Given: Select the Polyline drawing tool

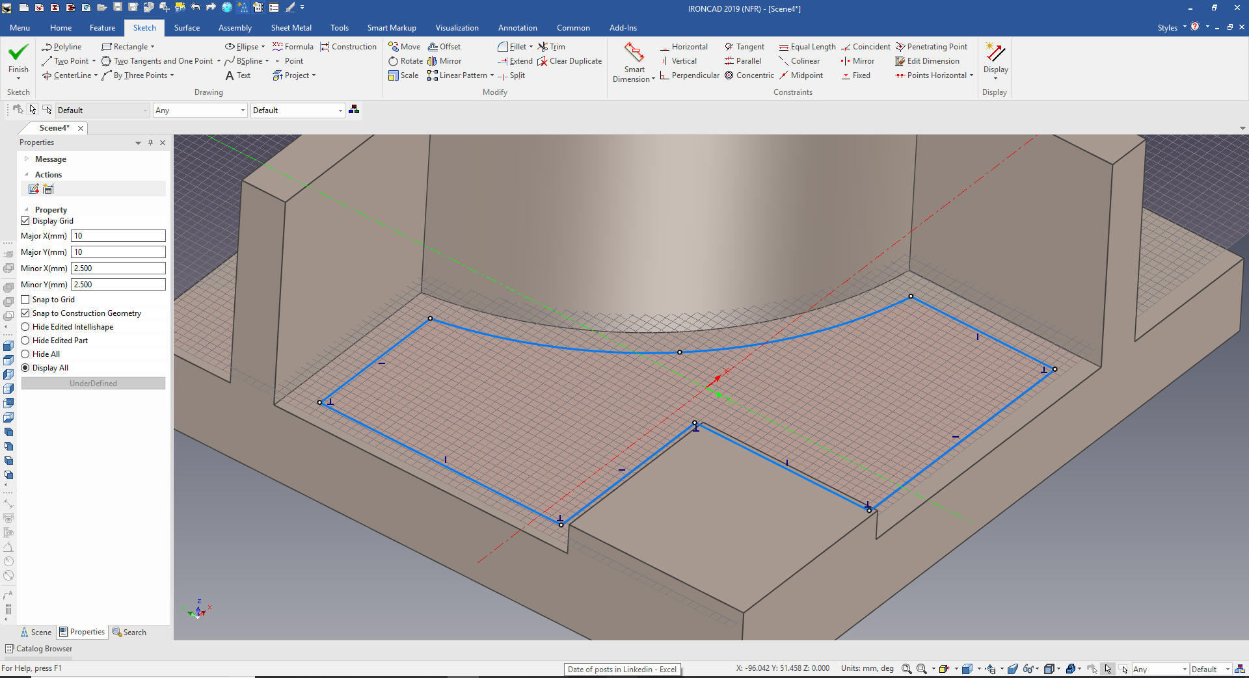Looking at the screenshot, I should (x=62, y=47).
